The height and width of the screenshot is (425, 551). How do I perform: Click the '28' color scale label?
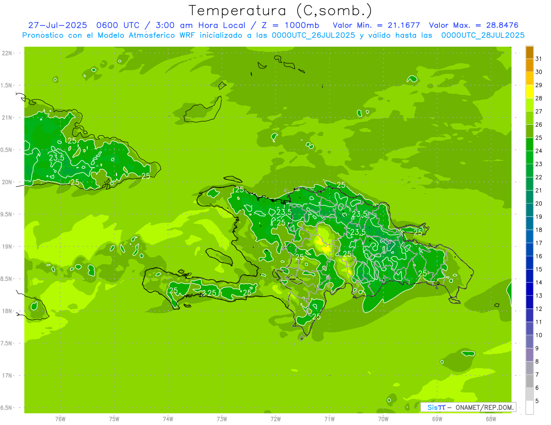[x=539, y=98]
